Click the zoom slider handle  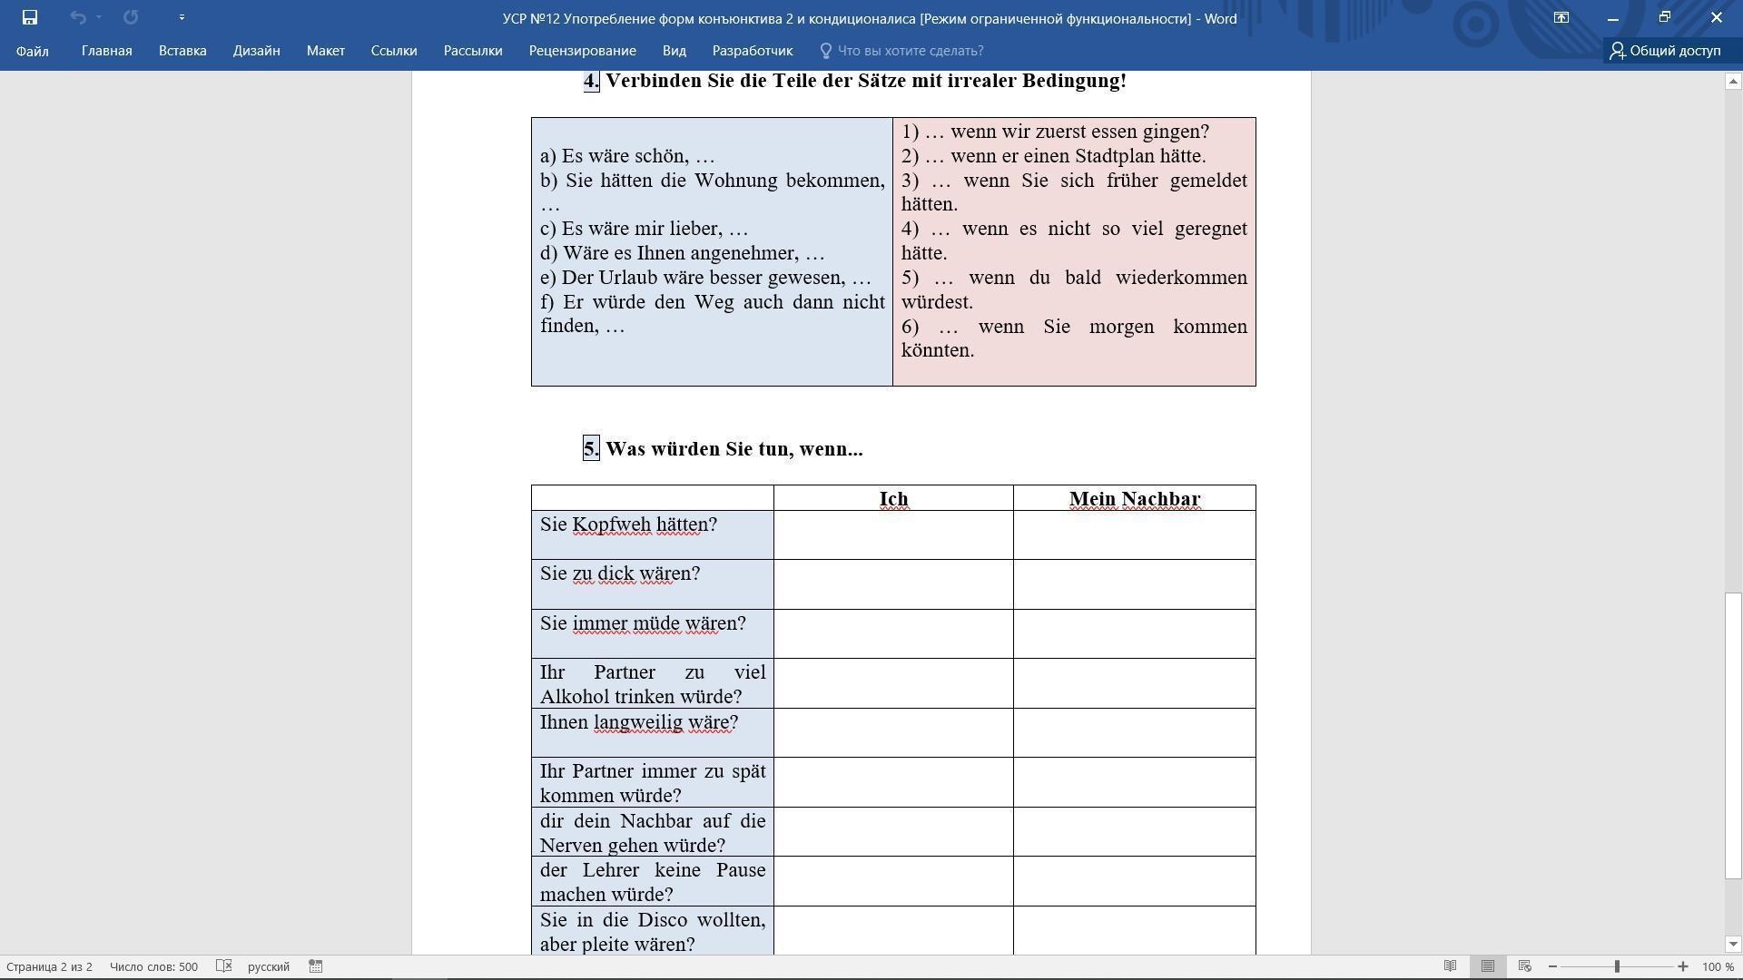(1617, 966)
